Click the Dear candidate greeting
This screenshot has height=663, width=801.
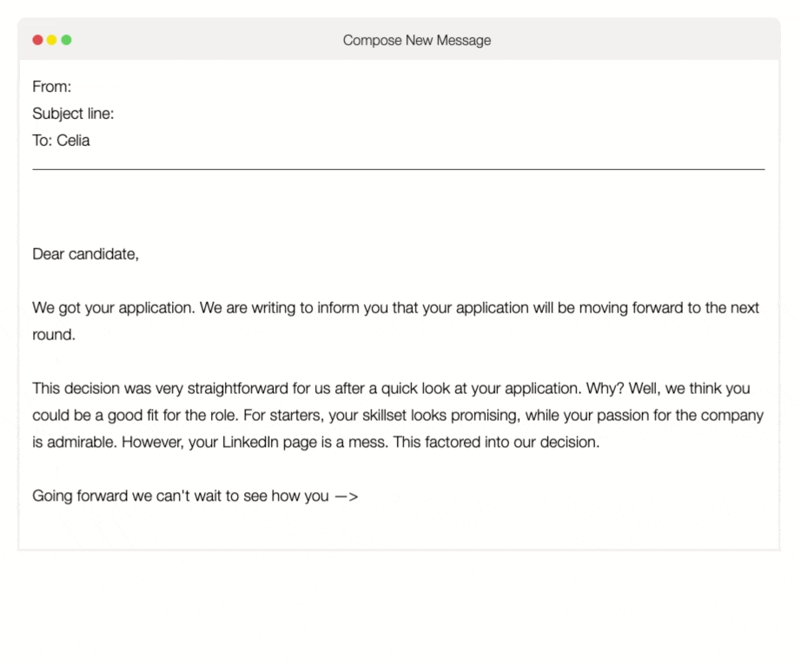click(x=85, y=254)
